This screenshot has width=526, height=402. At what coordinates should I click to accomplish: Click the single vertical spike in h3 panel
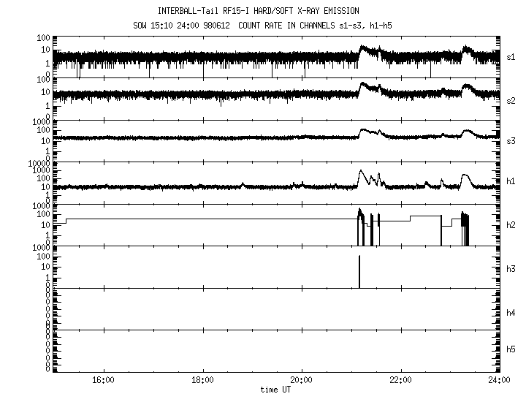pos(359,272)
